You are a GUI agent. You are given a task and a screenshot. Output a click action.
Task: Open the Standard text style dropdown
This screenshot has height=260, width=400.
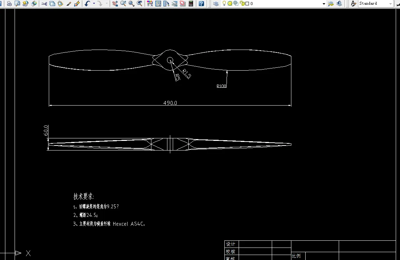tap(391, 4)
